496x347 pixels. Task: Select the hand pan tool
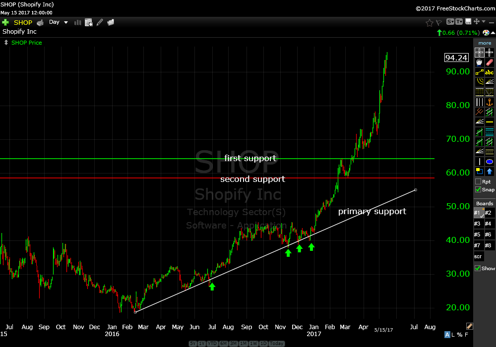click(x=479, y=62)
